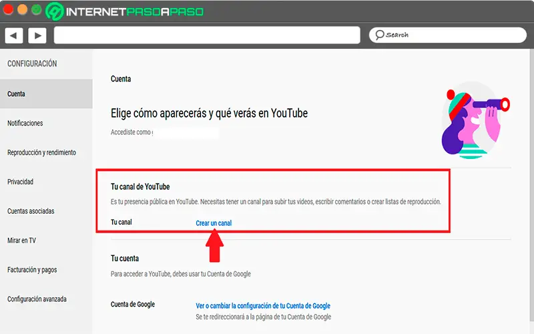Click the Cuenta page title text
The width and height of the screenshot is (534, 334).
click(121, 79)
